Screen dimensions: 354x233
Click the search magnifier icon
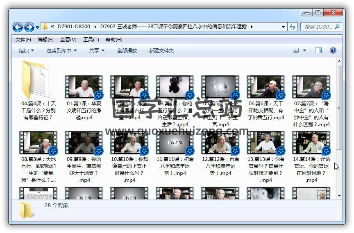point(337,27)
